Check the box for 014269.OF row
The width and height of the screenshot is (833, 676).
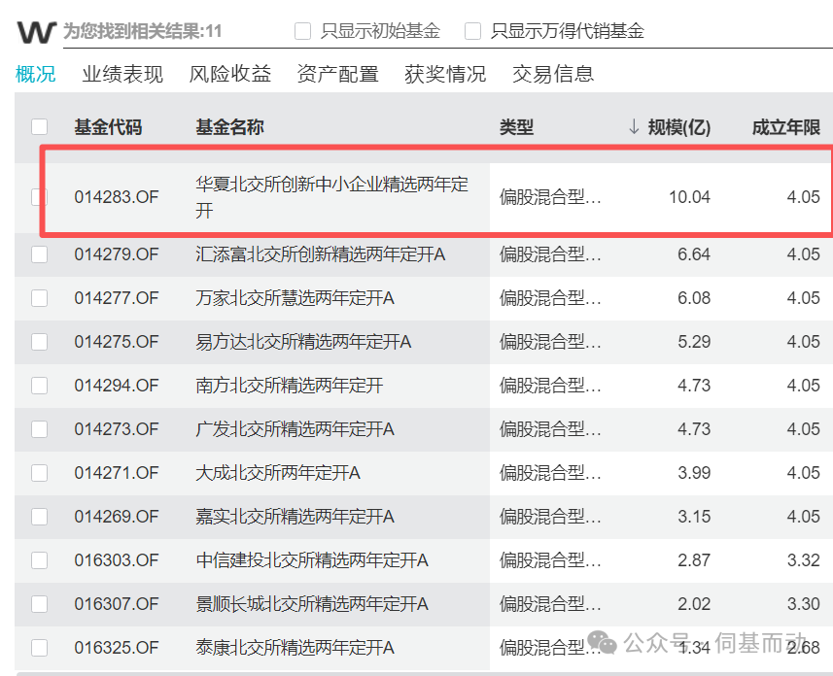[39, 516]
